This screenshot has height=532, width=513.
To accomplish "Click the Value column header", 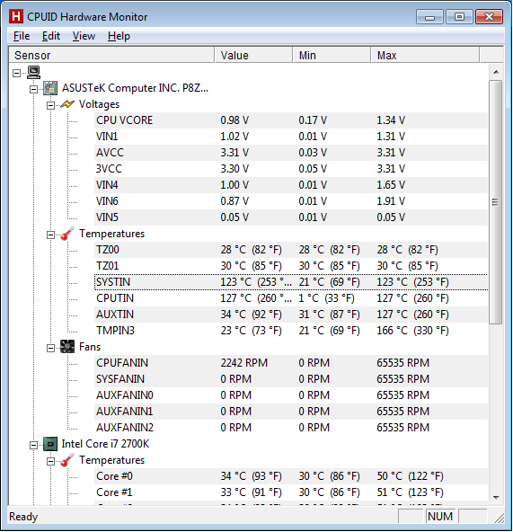I will pyautogui.click(x=253, y=55).
